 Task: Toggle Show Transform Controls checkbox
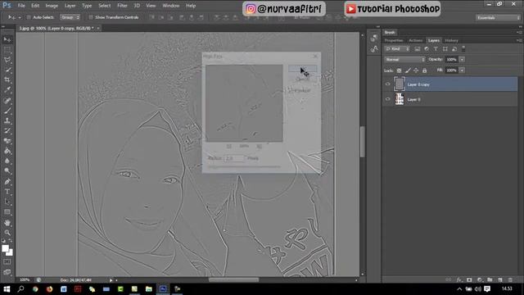click(x=91, y=17)
